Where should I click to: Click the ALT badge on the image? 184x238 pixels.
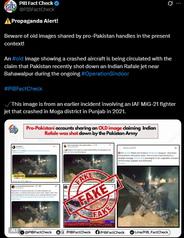click(x=14, y=230)
